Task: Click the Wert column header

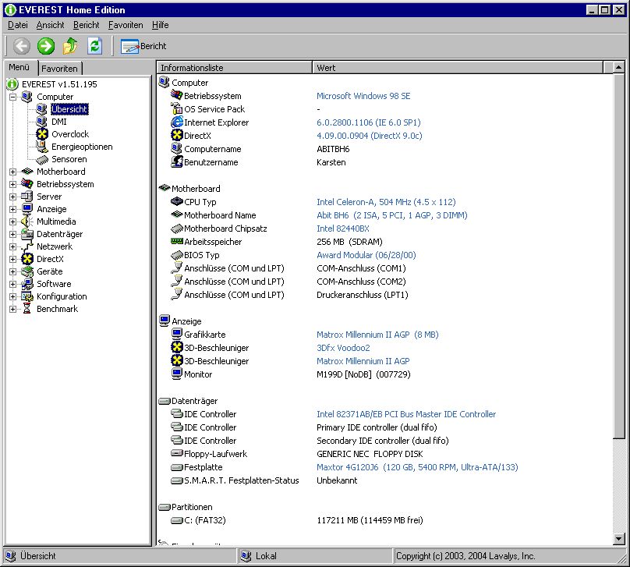Action: [x=458, y=68]
